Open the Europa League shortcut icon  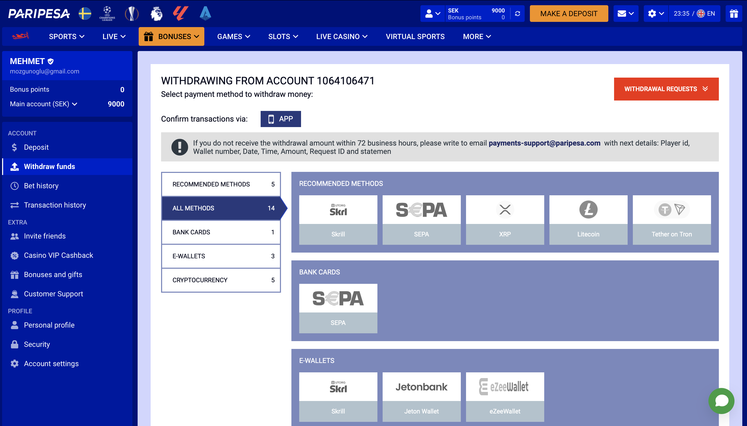(x=132, y=14)
